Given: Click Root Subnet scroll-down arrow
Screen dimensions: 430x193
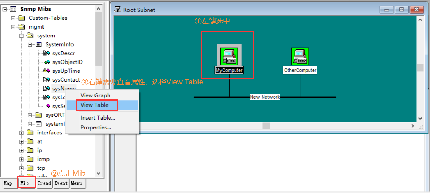Looking at the screenshot, I should pos(420,119).
